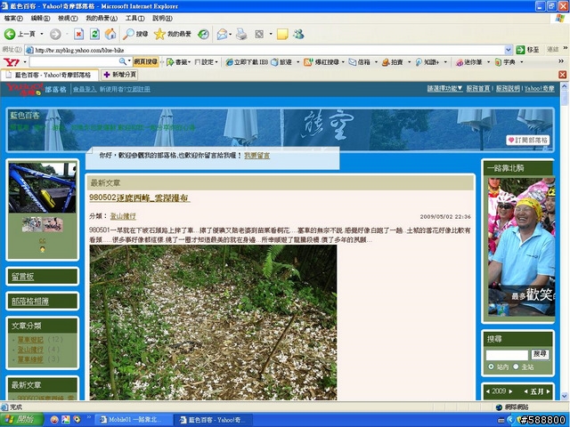Click the hot-search RSS toolbar icon

pos(308,62)
